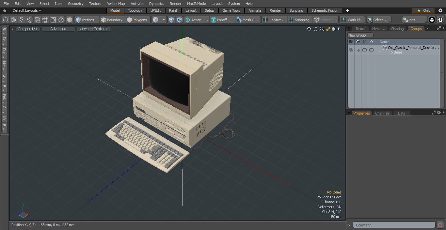Open the Groups tab strip dropdown arrow
The height and width of the screenshot is (230, 446).
[427, 28]
